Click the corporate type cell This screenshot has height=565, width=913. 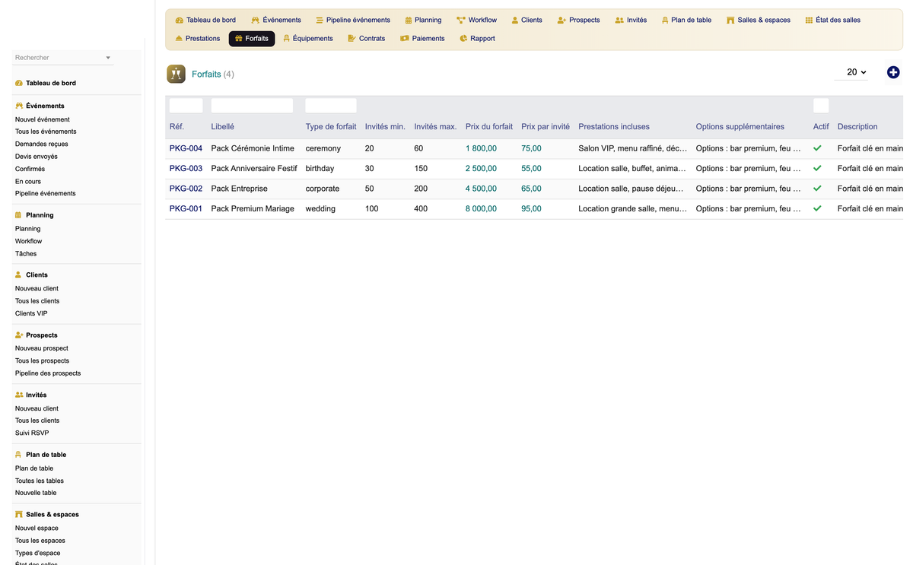point(324,188)
